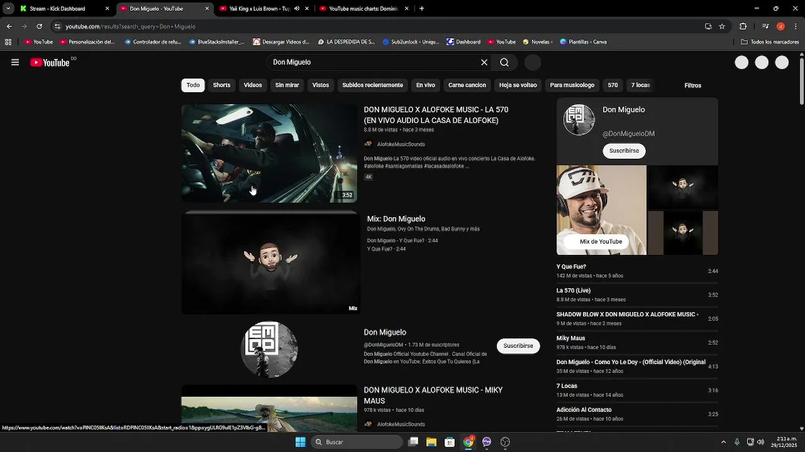Mute the Yaii King x Luis Brown tab audio
This screenshot has height=452, width=805.
[x=297, y=9]
